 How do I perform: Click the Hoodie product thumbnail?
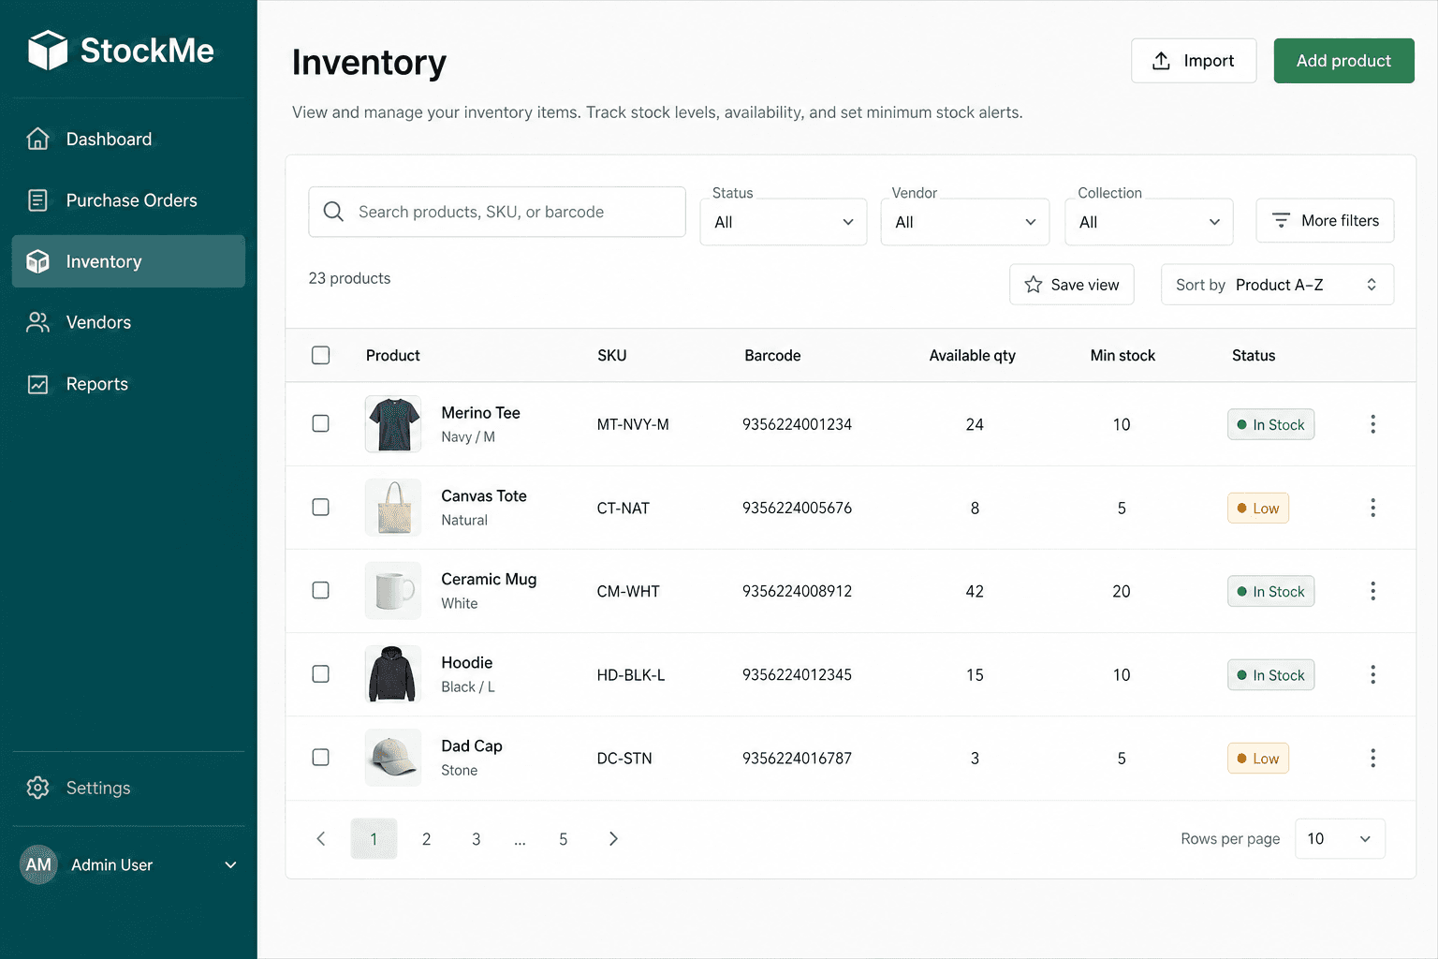point(393,674)
